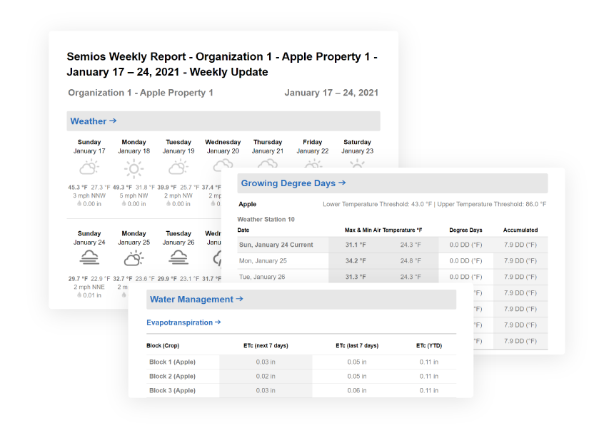The image size is (614, 428).
Task: Click the arrow beside Water Management
Action: [239, 299]
